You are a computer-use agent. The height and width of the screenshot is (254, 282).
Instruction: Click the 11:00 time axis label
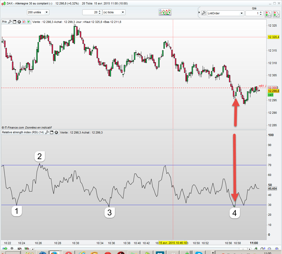(x=254, y=243)
